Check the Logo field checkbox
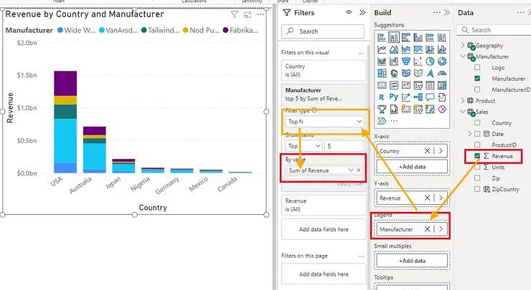 (x=477, y=67)
